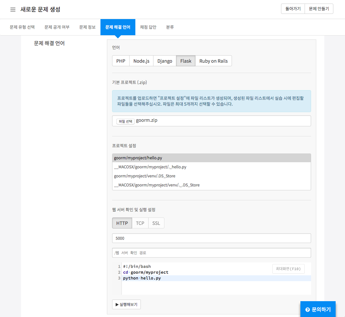Open the hamburger menu icon
Image resolution: width=345 pixels, height=317 pixels.
tap(13, 9)
